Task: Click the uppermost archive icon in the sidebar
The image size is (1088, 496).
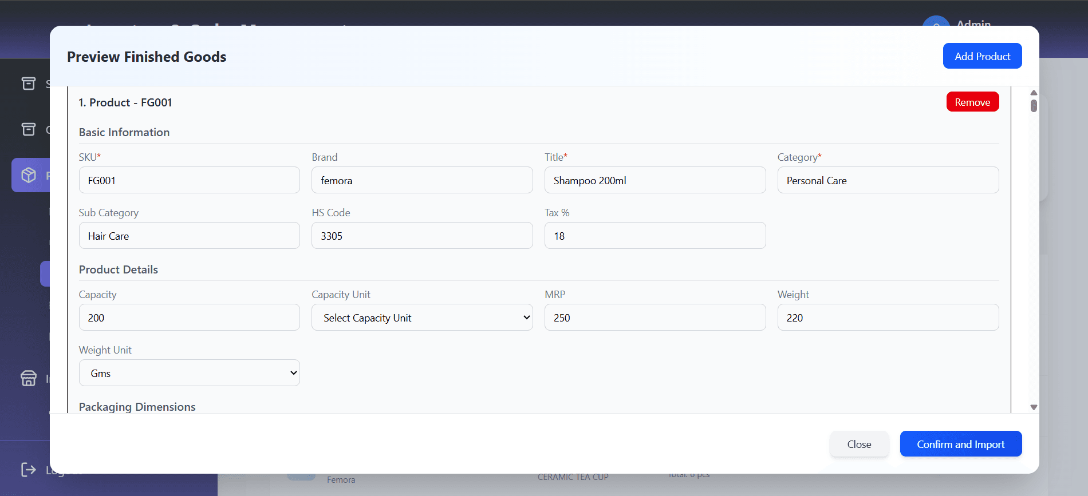Action: (x=29, y=84)
